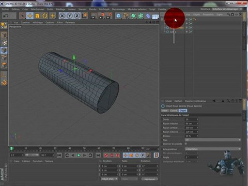248x186 pixels.
Task: Click the Biseau stepper arrows
Action: click(197, 136)
